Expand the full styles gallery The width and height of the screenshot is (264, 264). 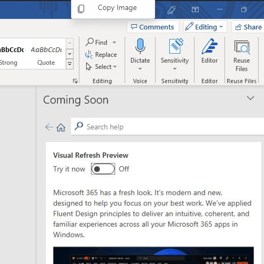point(69,64)
